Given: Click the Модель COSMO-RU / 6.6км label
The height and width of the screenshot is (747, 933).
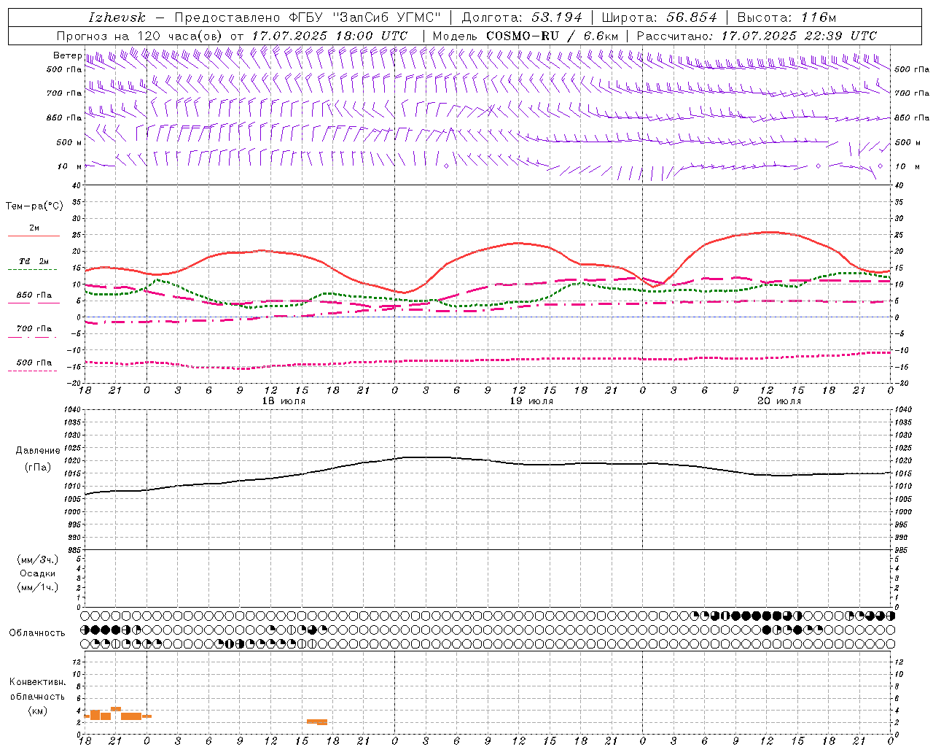Looking at the screenshot, I should tap(525, 36).
